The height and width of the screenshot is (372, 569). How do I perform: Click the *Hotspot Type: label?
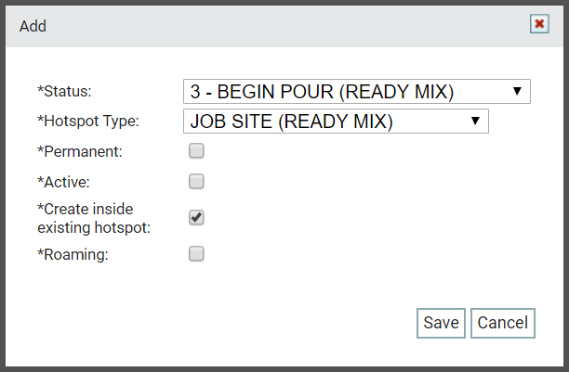tap(88, 122)
